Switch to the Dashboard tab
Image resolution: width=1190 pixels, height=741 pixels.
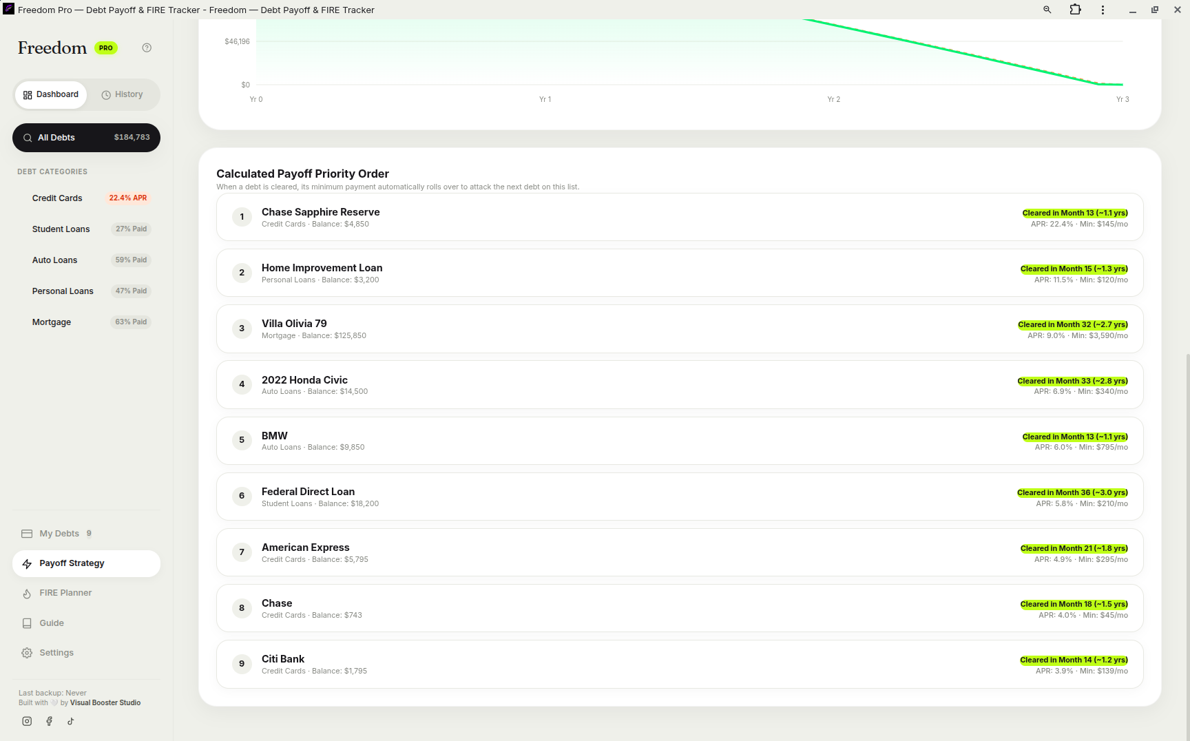[51, 95]
